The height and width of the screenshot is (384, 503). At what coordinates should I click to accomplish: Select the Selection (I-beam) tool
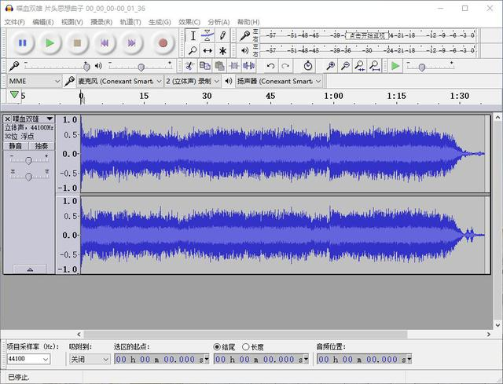[x=193, y=35]
